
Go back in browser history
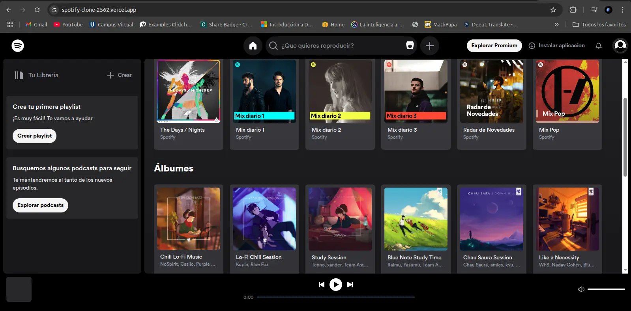9,10
